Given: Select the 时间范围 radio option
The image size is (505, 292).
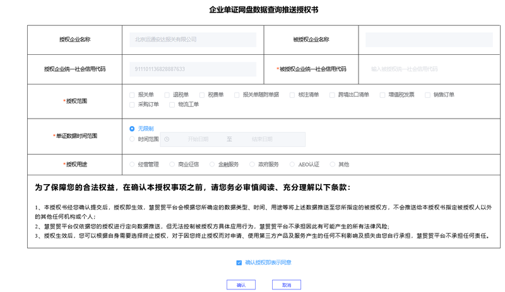Looking at the screenshot, I should click(x=133, y=139).
